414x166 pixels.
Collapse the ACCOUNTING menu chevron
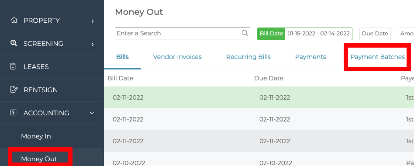coord(92,113)
